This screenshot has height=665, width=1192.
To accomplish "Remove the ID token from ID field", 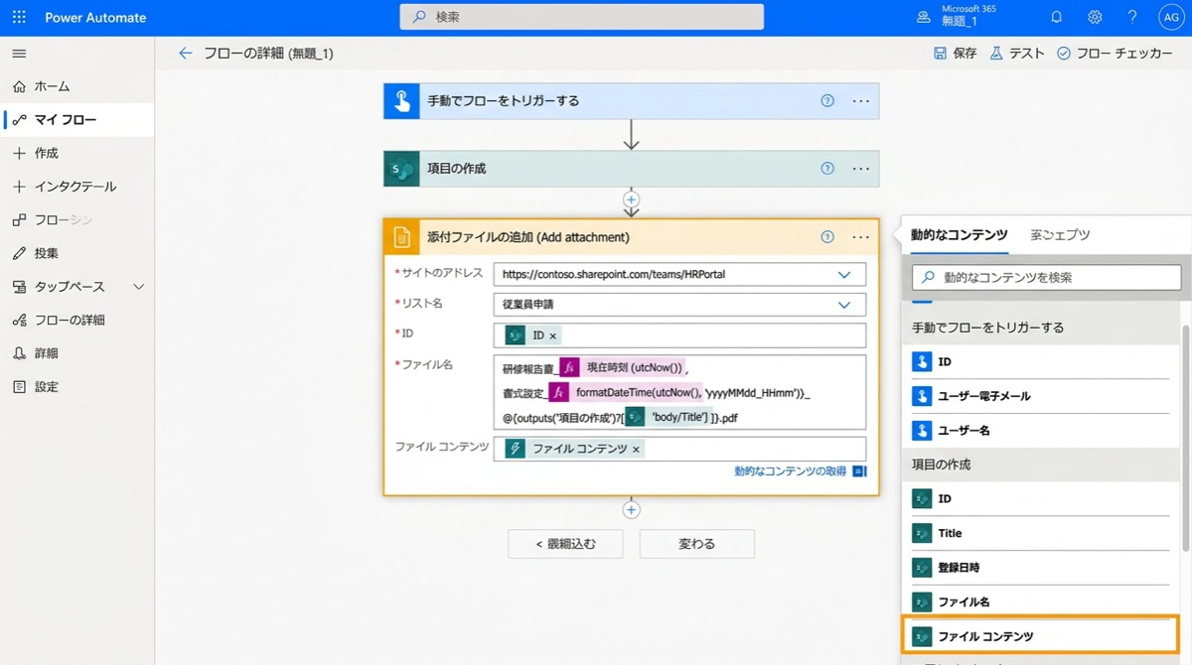I will click(x=553, y=335).
